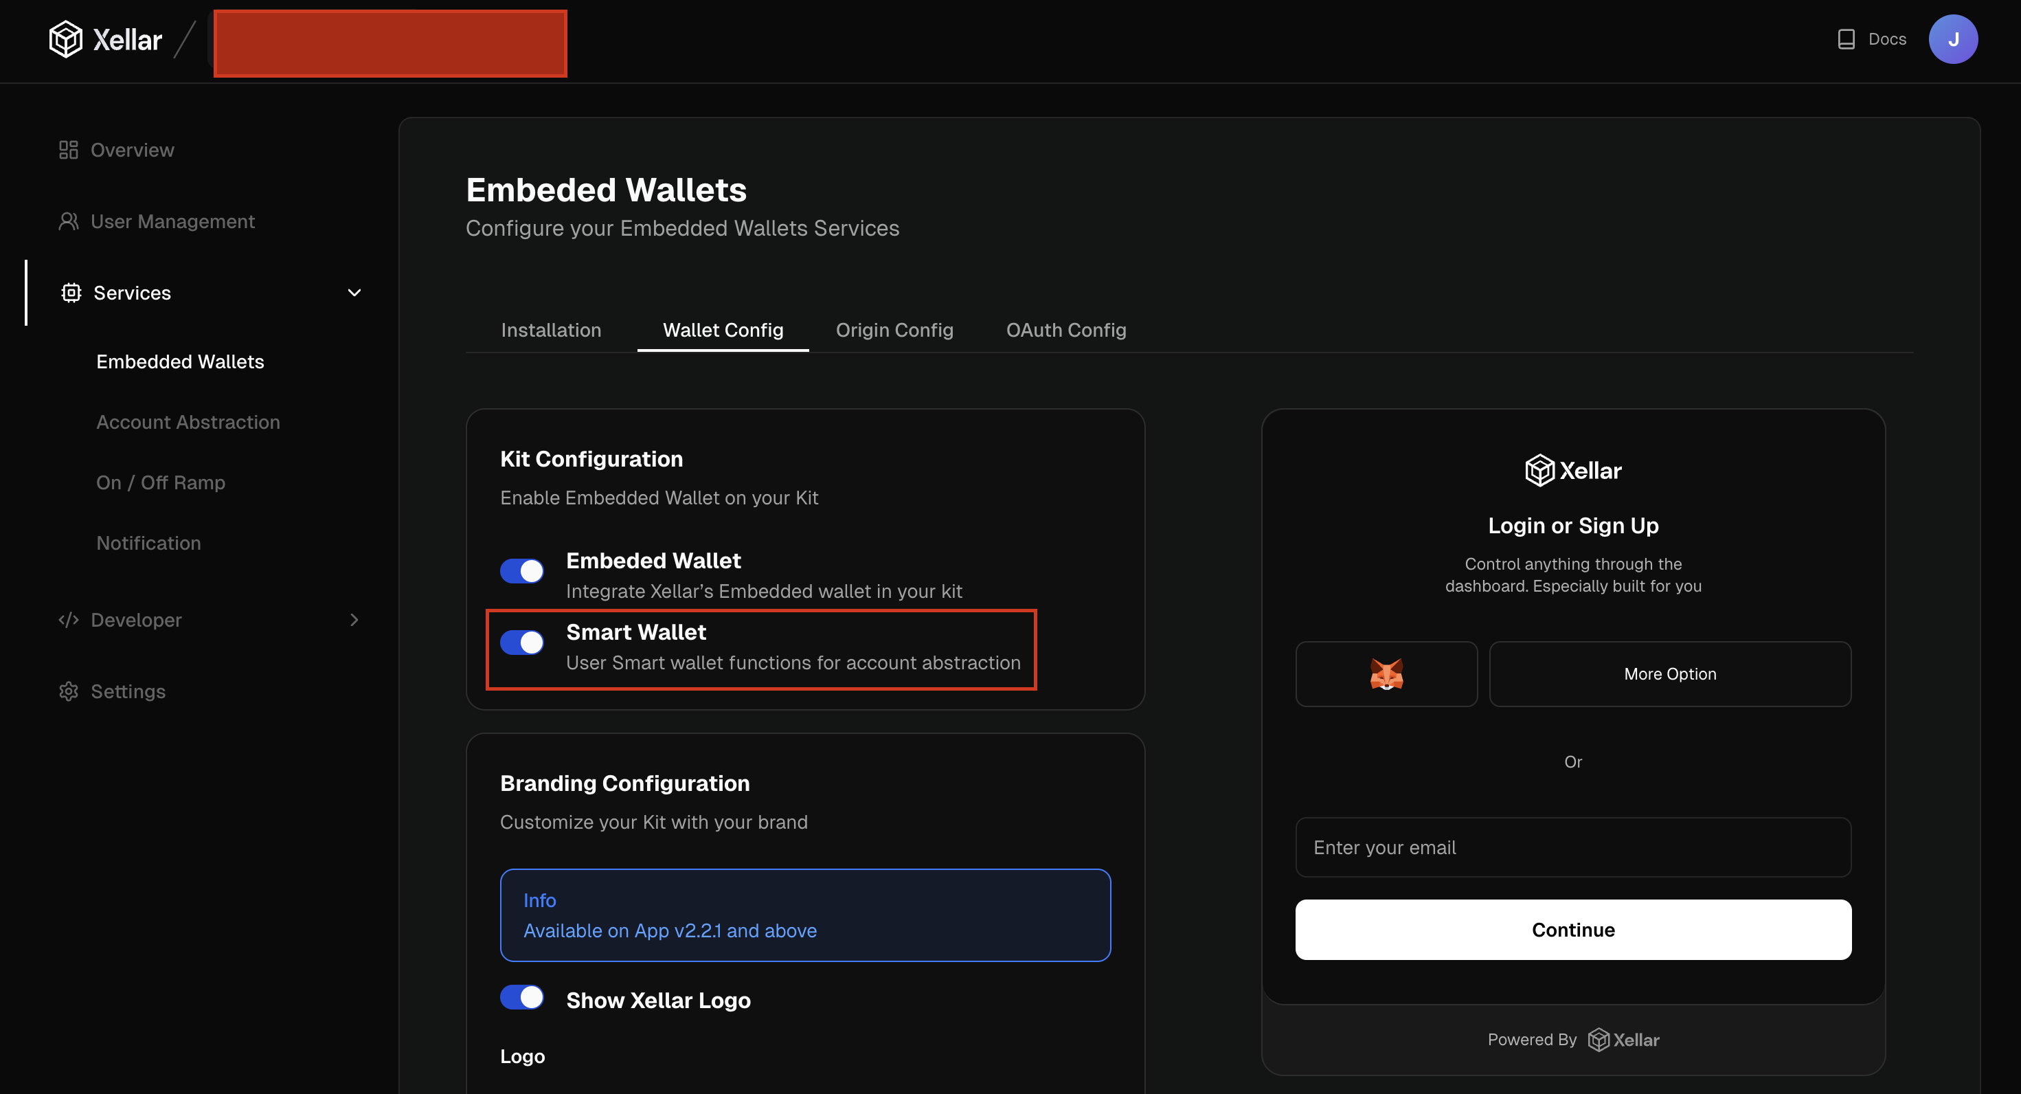Image resolution: width=2021 pixels, height=1094 pixels.
Task: Click the Docs link
Action: pos(1887,39)
